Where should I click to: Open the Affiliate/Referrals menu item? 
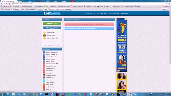click(114, 13)
